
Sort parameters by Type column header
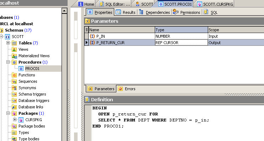point(181,30)
